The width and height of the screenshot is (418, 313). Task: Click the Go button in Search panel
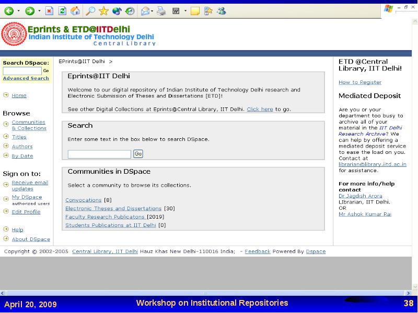[138, 154]
